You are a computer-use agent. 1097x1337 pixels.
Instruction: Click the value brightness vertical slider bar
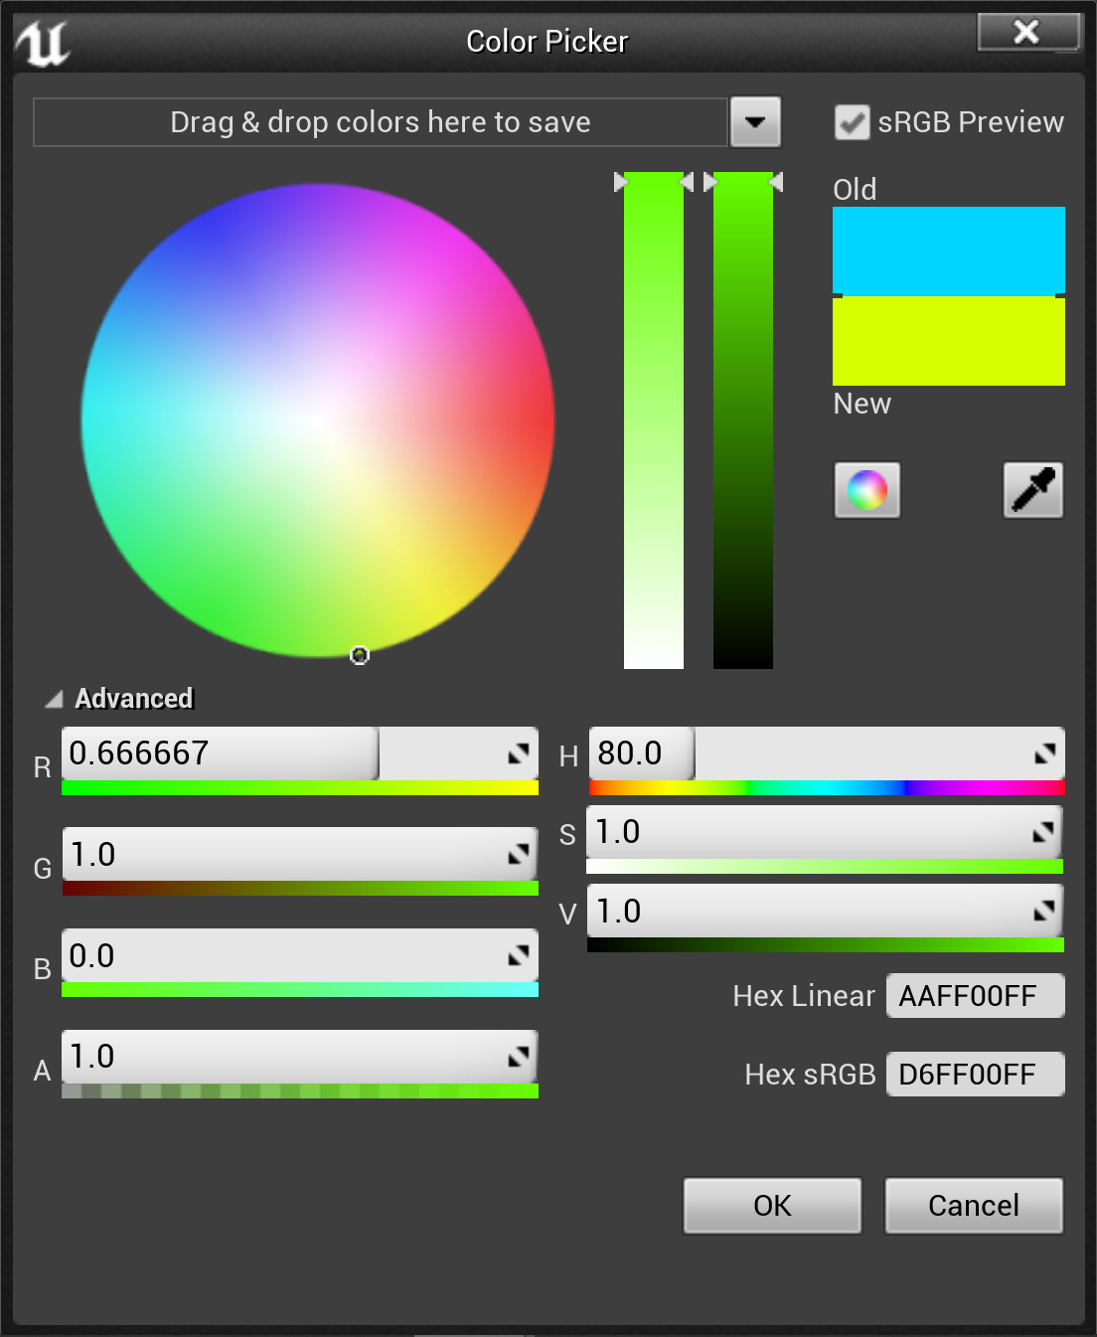click(742, 419)
